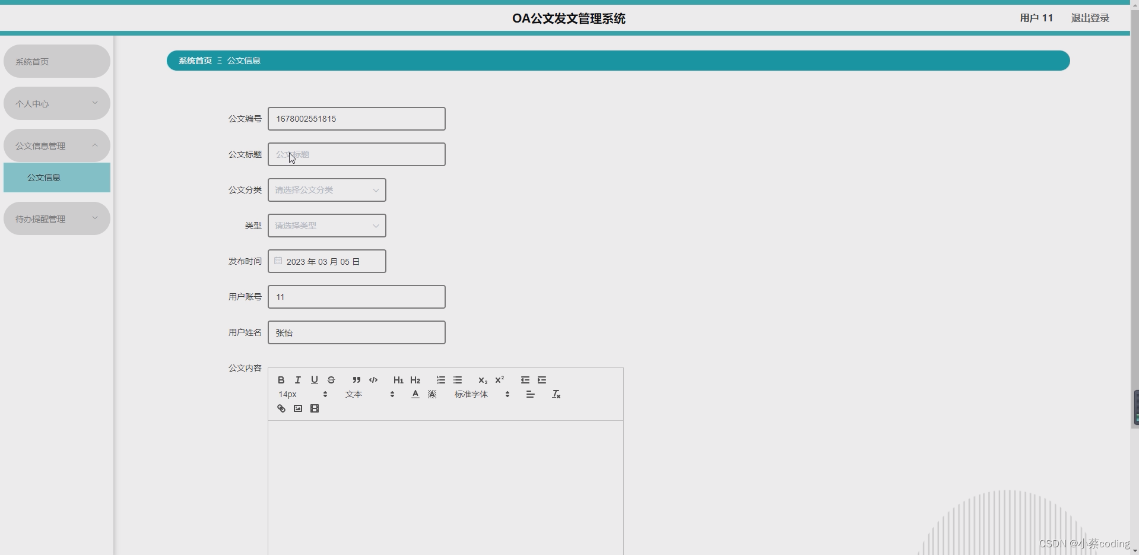Insert a code block in editor
Screen dimensions: 1139x555
pyautogui.click(x=373, y=380)
